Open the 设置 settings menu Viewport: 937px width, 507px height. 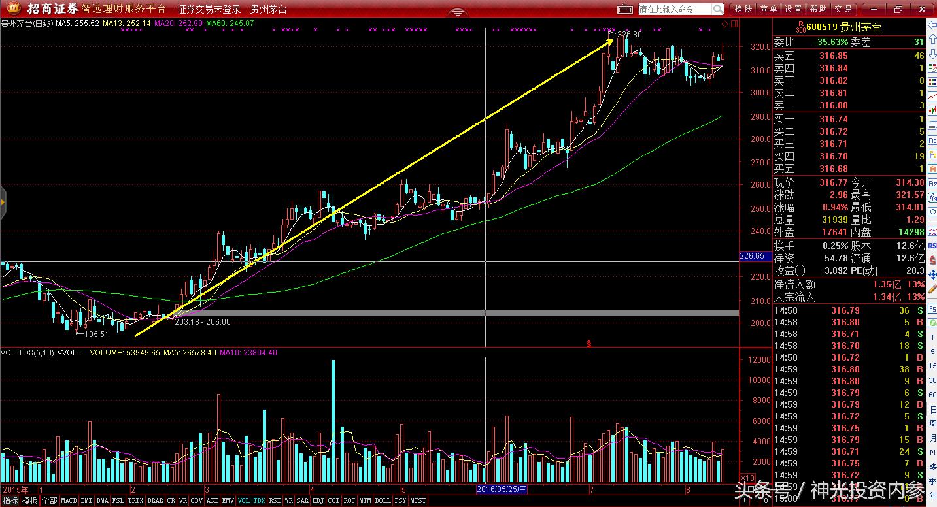pos(793,9)
